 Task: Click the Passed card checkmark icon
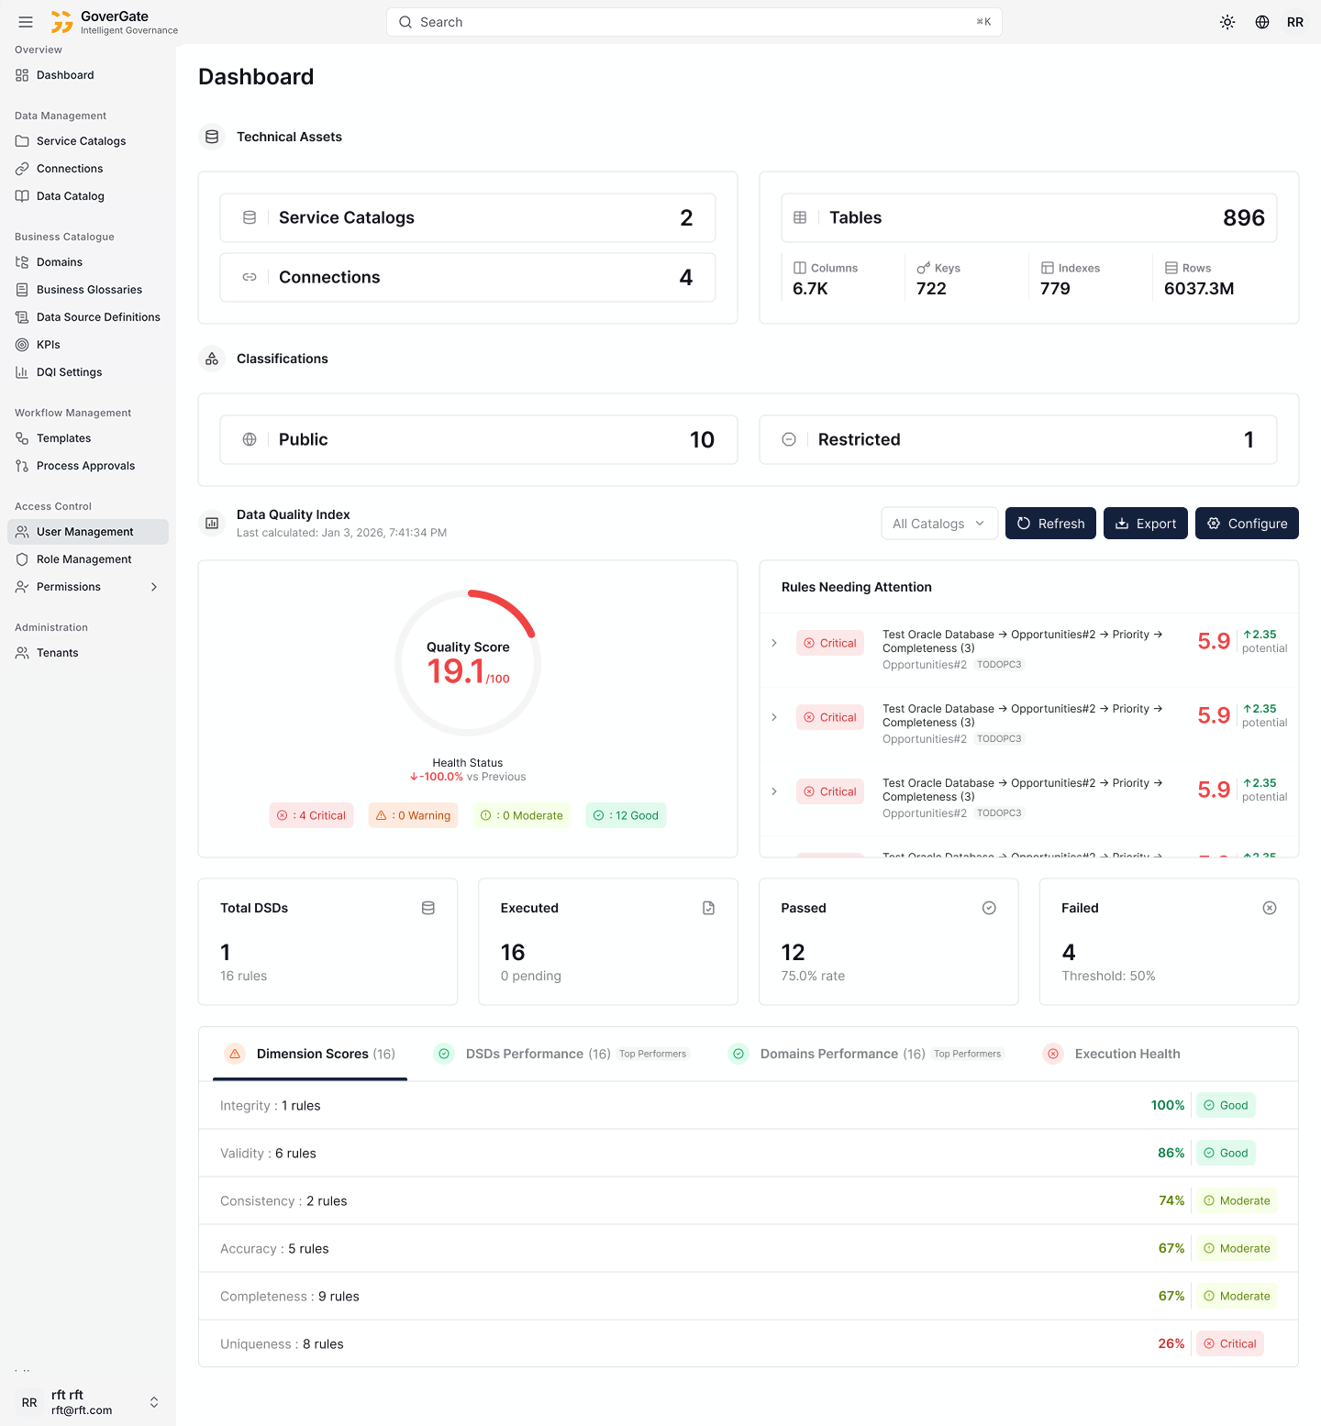[x=989, y=908]
